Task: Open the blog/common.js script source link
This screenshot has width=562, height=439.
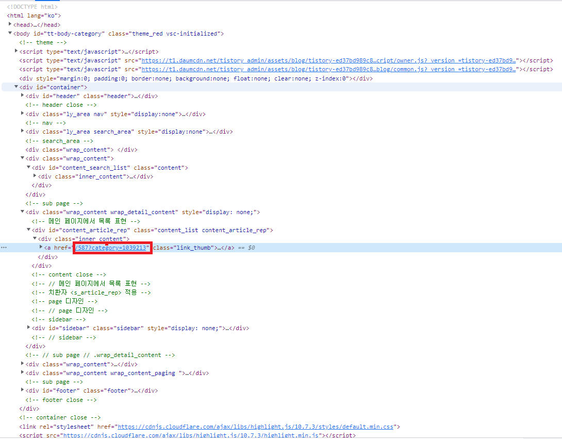Action: 328,69
